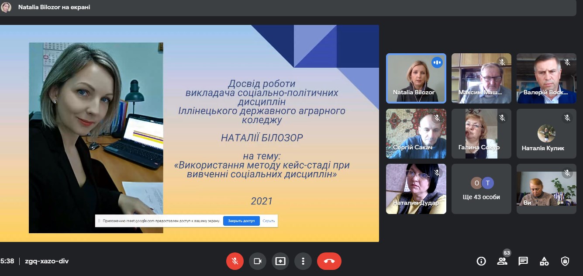Select the Наталія Кулик video tile
The image size is (583, 276).
546,133
